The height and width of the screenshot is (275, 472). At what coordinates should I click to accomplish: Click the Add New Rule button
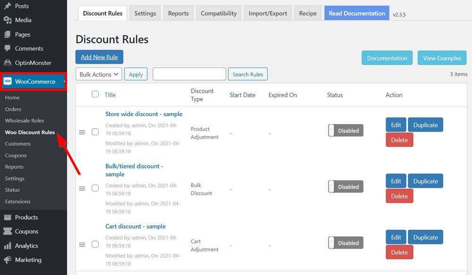(x=99, y=57)
